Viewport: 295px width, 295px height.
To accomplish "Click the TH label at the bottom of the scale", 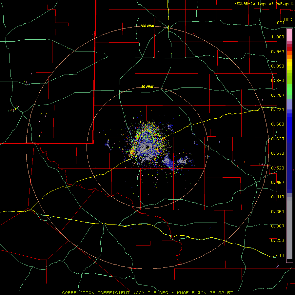I will (282, 255).
